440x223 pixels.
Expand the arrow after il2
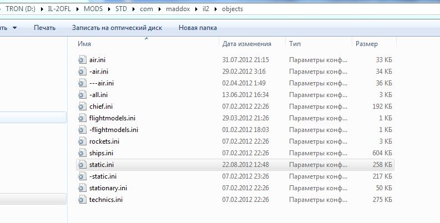[x=216, y=9]
